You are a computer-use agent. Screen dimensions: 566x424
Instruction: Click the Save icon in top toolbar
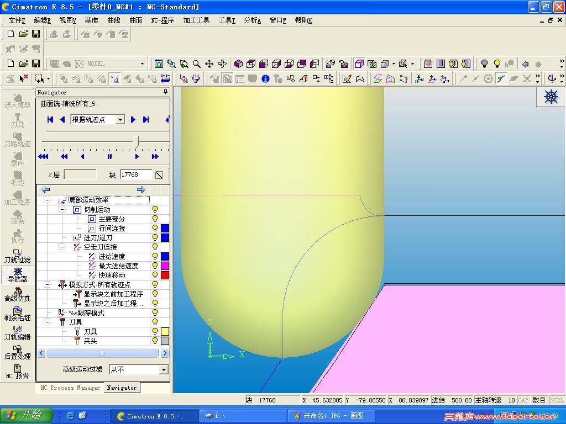tap(36, 34)
